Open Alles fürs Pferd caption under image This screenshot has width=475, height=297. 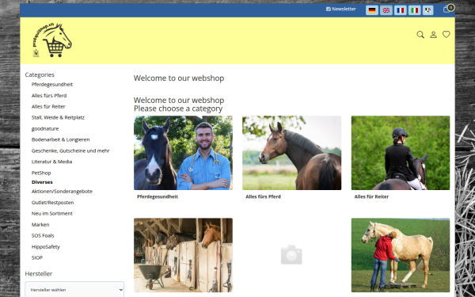coord(264,196)
